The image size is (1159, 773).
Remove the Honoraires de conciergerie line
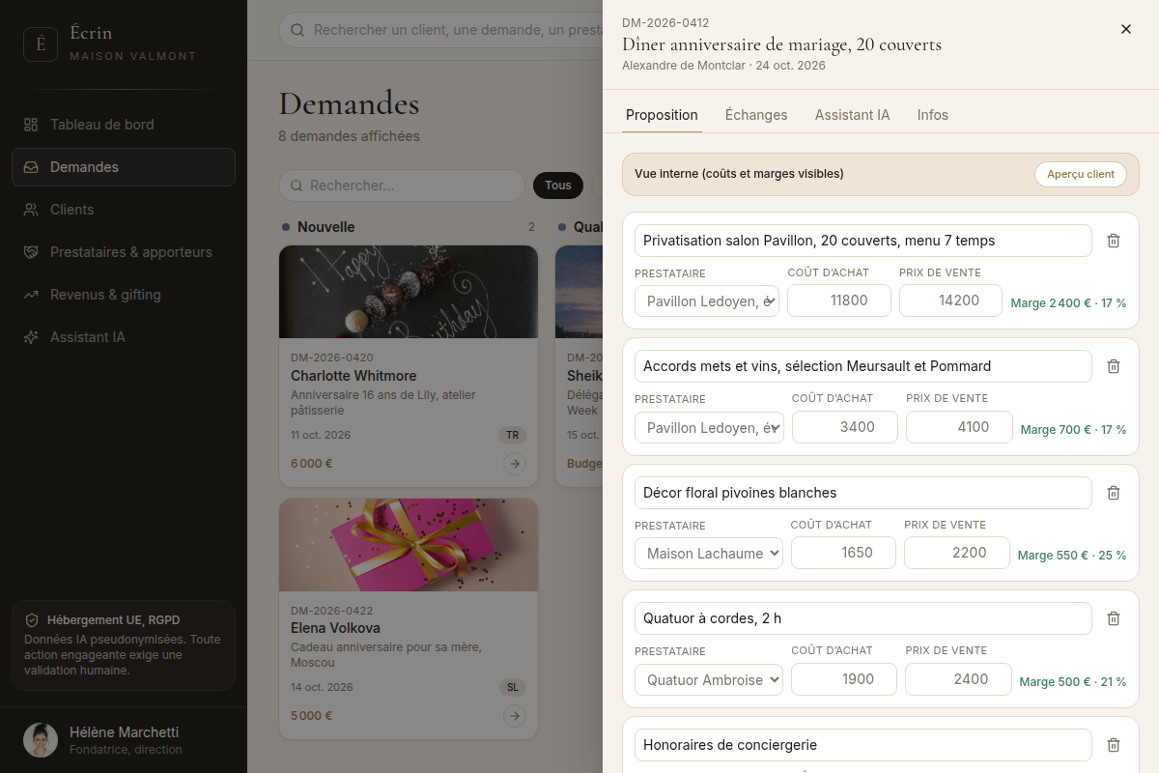click(1114, 745)
